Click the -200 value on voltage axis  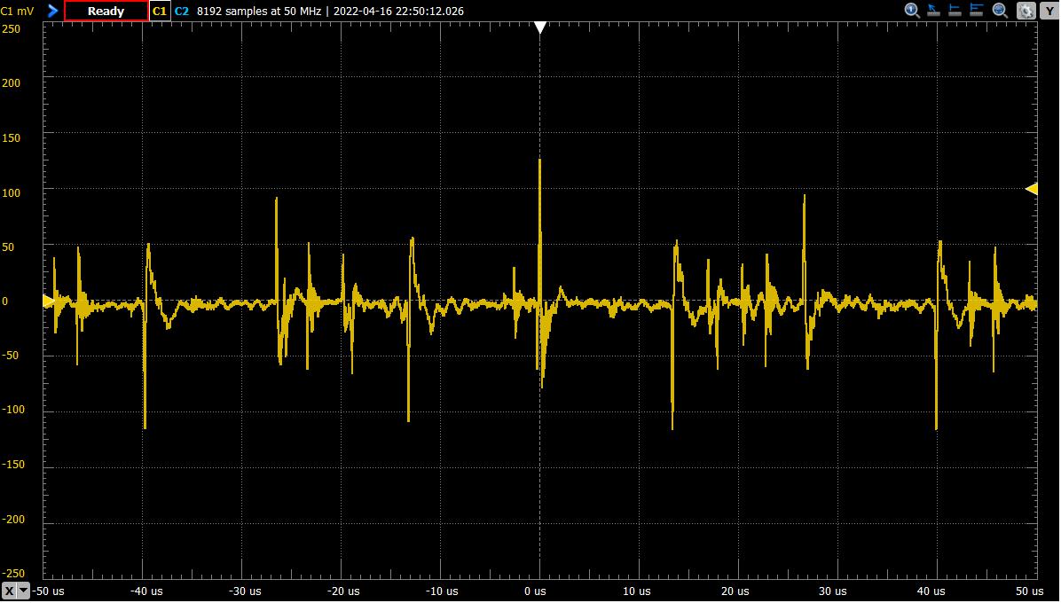tap(12, 519)
